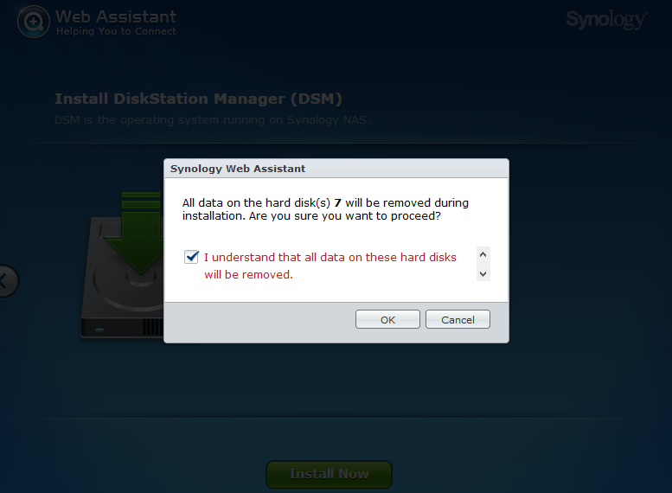Image resolution: width=672 pixels, height=493 pixels.
Task: Click the 'Web Assistant' header title text
Action: tap(116, 16)
